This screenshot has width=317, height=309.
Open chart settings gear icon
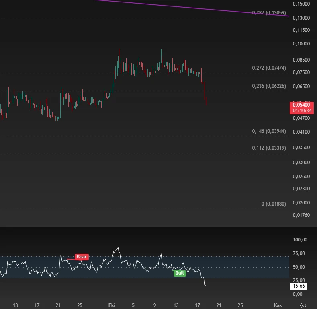303,305
